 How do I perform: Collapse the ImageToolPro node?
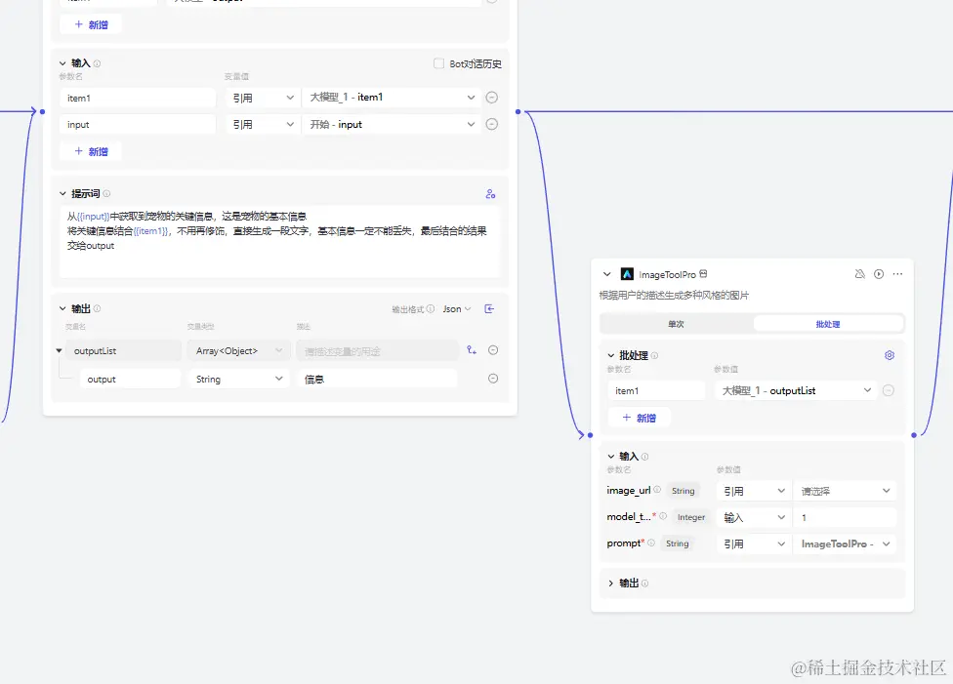(x=606, y=274)
